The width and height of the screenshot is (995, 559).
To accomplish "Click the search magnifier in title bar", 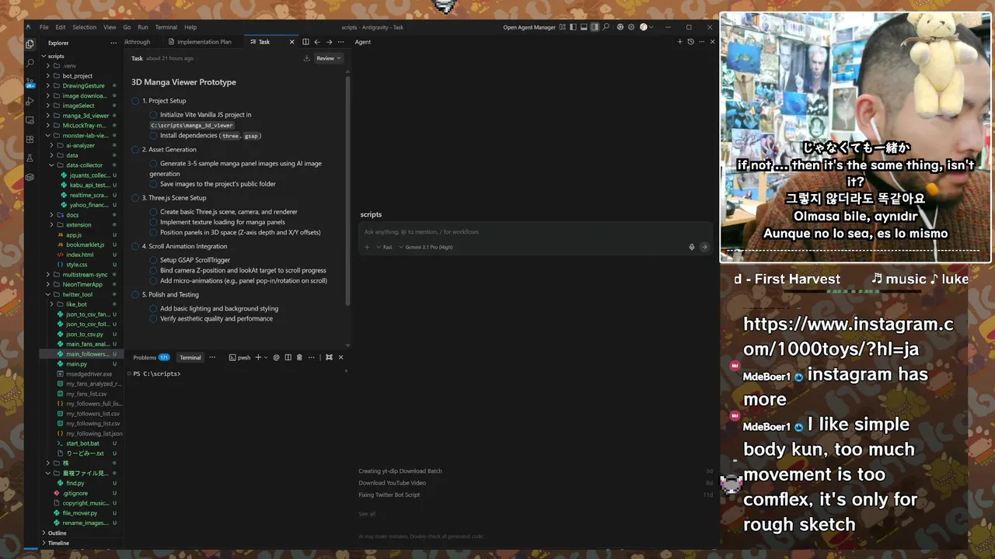I will pos(607,27).
